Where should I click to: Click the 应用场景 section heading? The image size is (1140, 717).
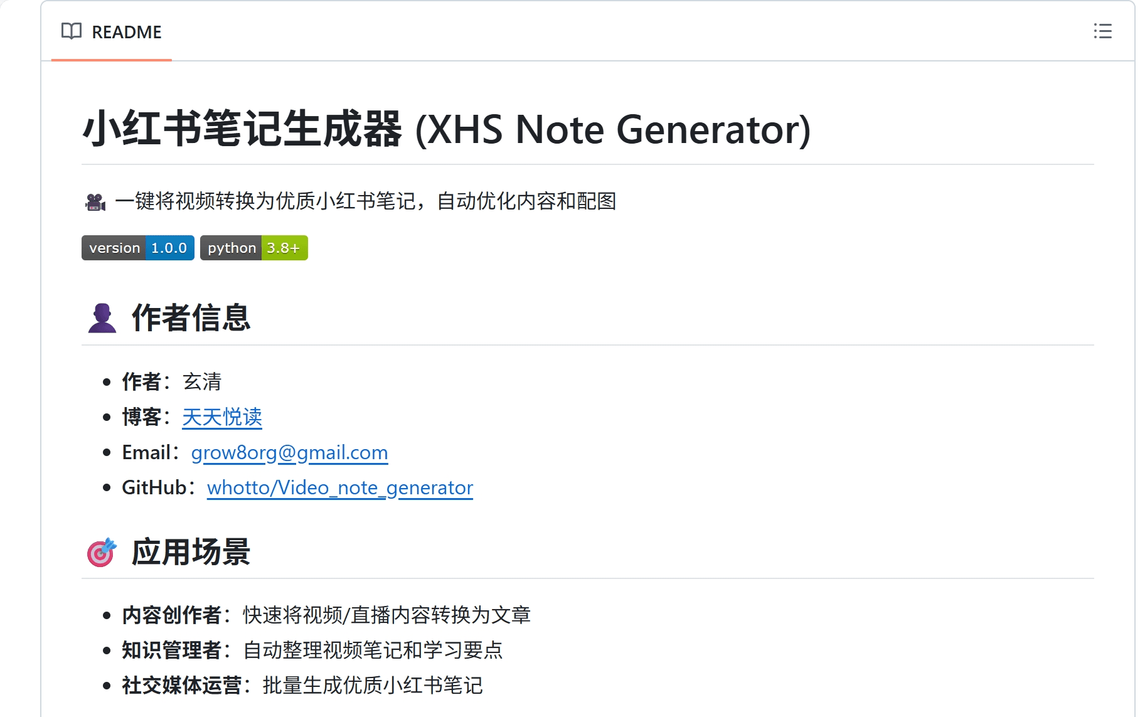tap(191, 552)
